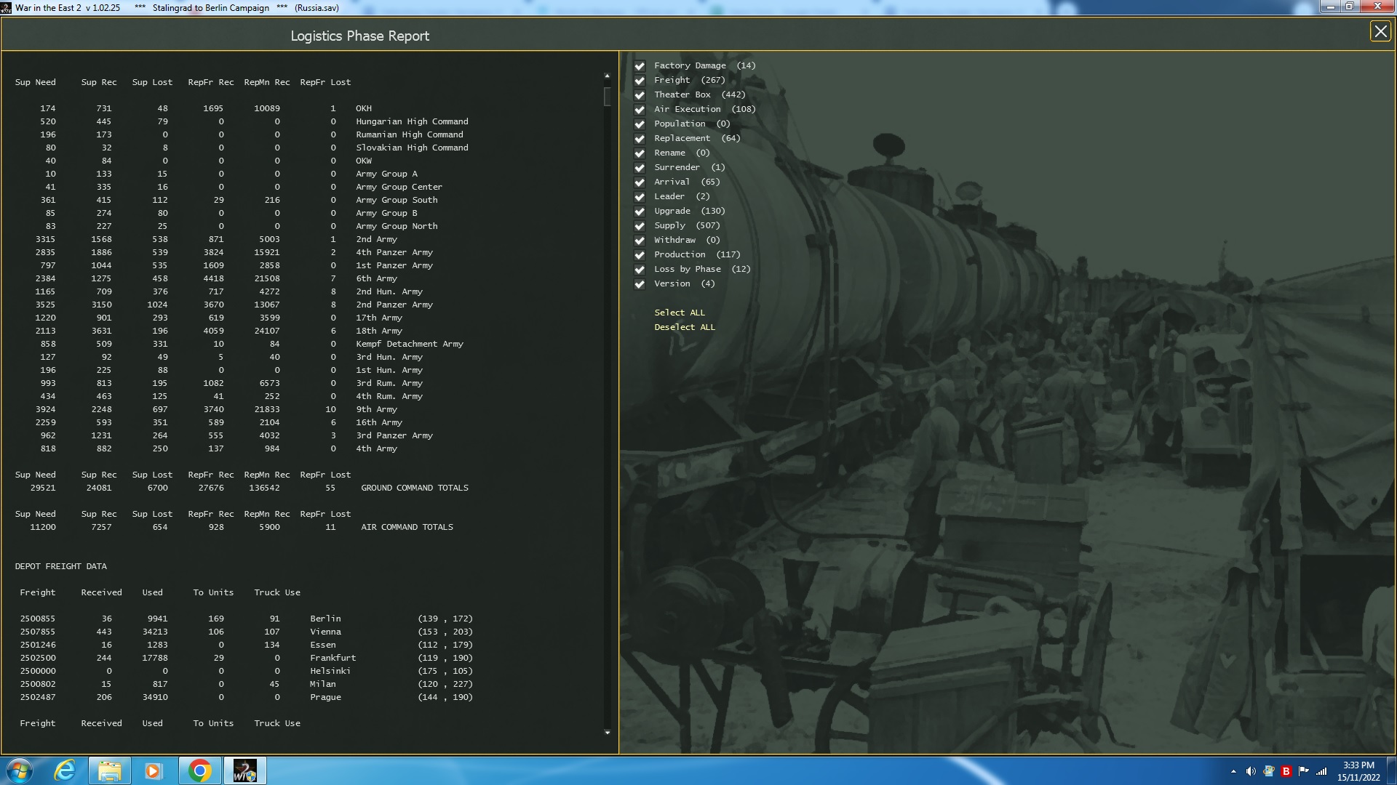Disable the Supply report entries
This screenshot has width=1397, height=785.
640,225
